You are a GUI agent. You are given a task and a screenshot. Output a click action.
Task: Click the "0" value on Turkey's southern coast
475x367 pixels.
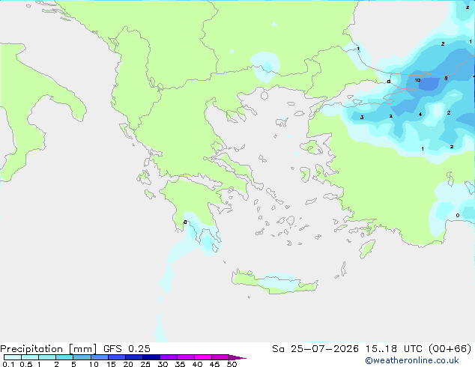tap(458, 215)
